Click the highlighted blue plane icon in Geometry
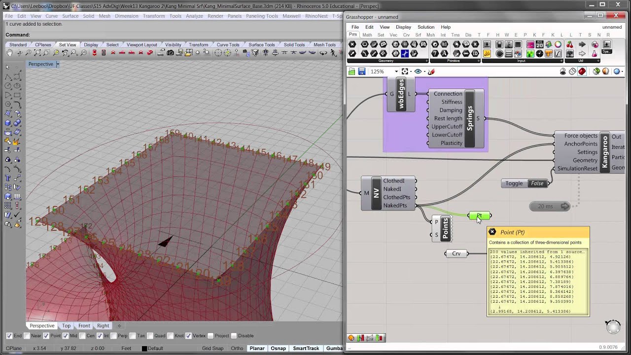Screen dimensions: 631x355 tap(405, 53)
